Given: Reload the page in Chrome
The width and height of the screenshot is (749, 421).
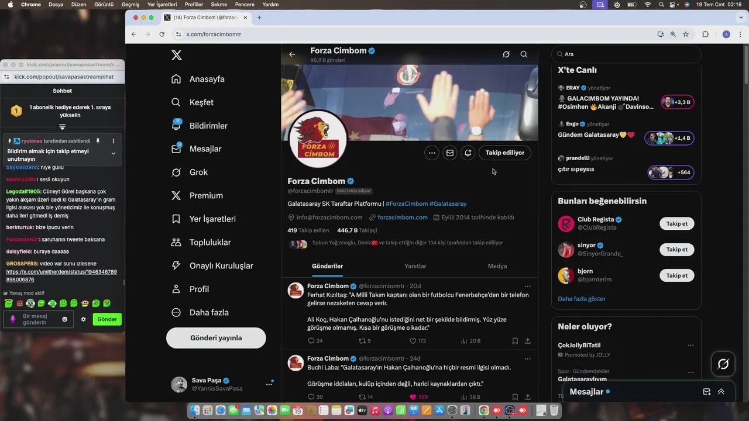Looking at the screenshot, I should pyautogui.click(x=162, y=34).
